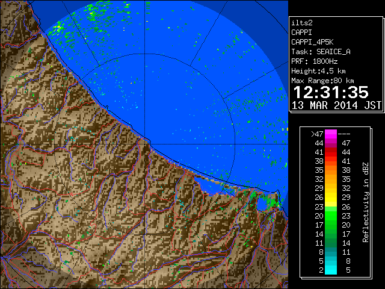Click the Task: SEAICE_A line
The width and height of the screenshot is (385, 289).
tap(321, 52)
